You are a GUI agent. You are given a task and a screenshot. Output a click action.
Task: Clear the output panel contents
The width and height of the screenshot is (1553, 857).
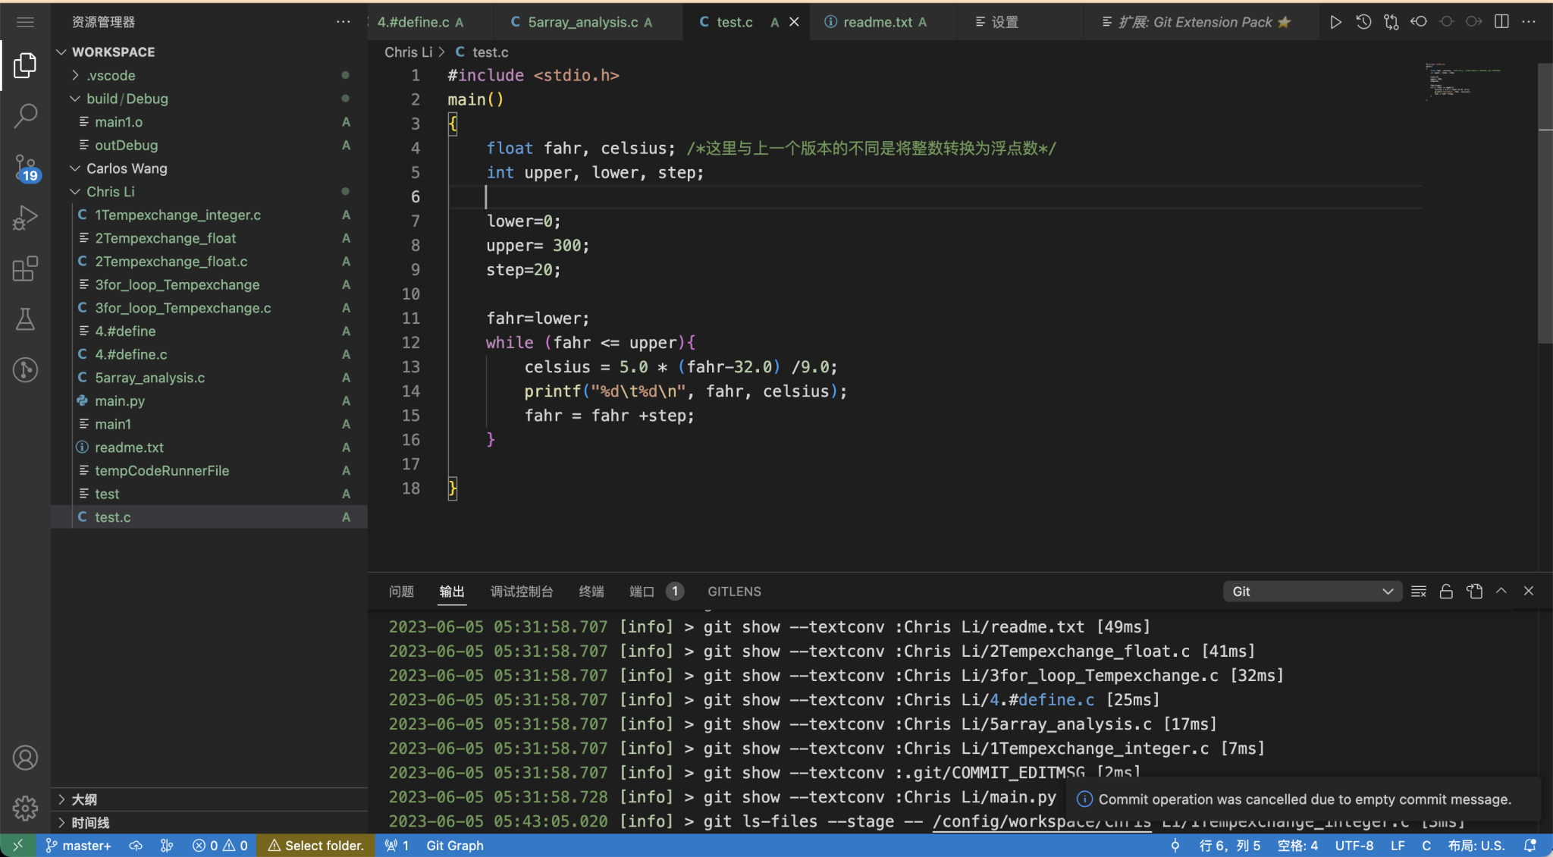click(x=1419, y=592)
